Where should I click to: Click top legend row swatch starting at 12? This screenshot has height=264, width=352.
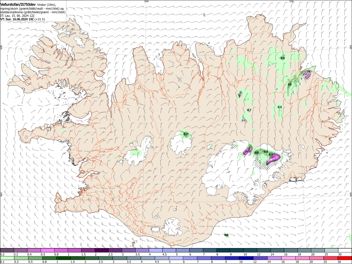click(x=263, y=250)
